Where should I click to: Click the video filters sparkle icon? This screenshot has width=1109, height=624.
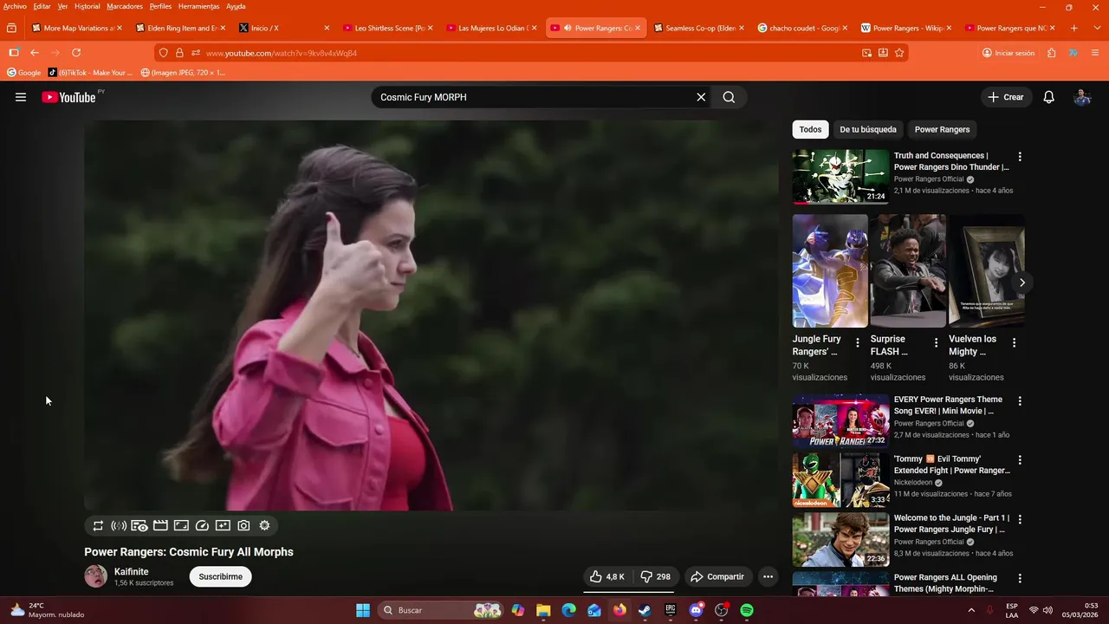point(223,525)
